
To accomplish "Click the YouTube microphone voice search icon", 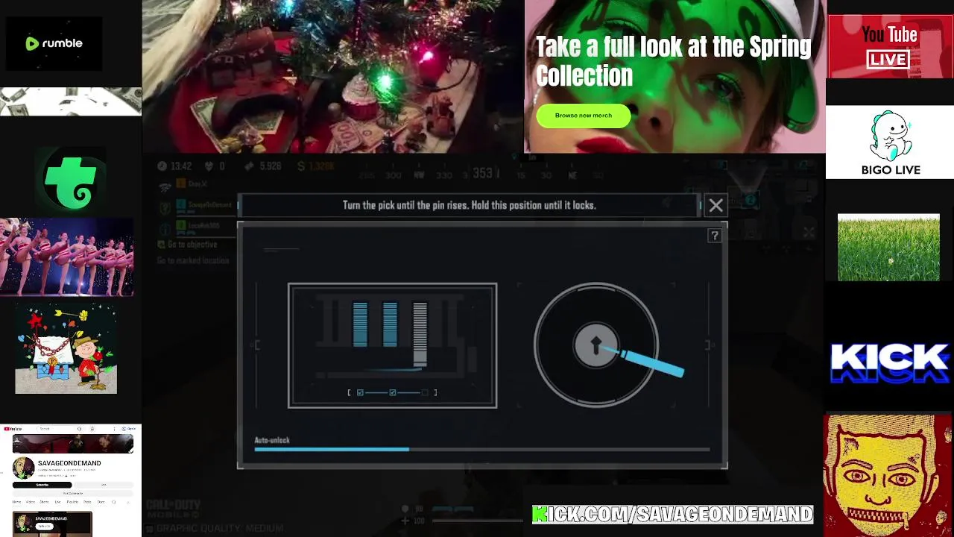I will (92, 429).
